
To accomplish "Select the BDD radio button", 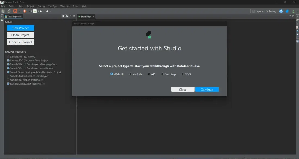I will click(182, 74).
